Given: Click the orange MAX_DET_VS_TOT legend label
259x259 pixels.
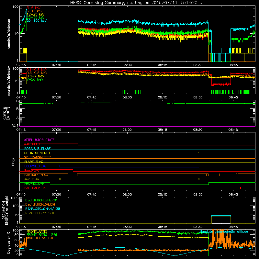Looking at the screenshot, I should click(x=40, y=238).
